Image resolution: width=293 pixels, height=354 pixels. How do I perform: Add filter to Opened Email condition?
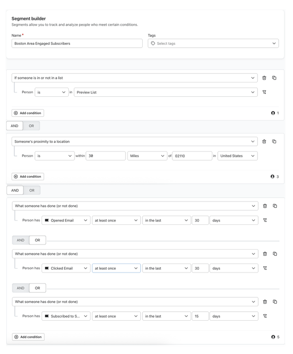(x=265, y=220)
